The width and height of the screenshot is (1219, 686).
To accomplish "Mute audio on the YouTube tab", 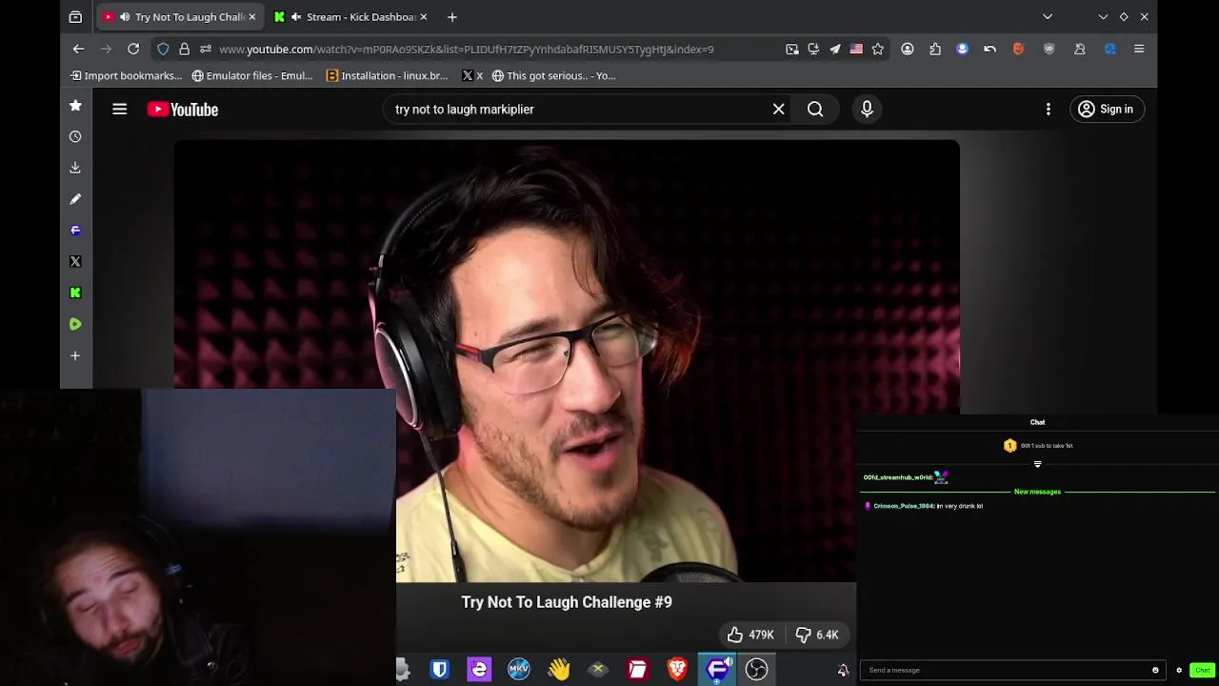I will 125,16.
